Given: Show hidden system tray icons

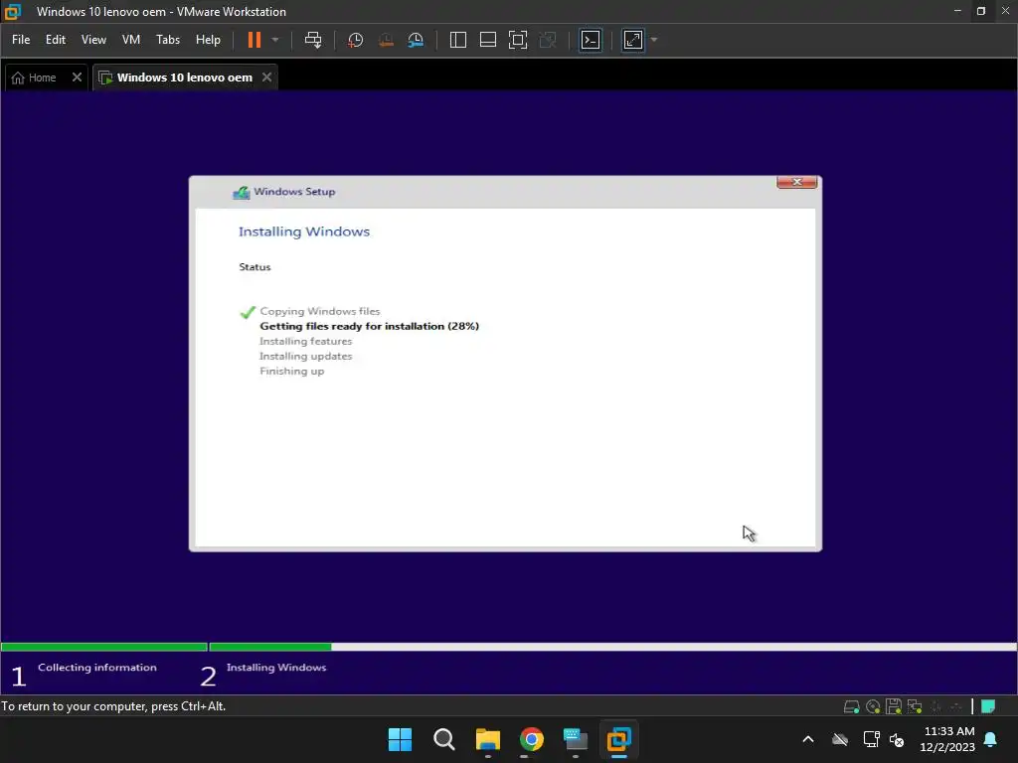Looking at the screenshot, I should tap(807, 739).
